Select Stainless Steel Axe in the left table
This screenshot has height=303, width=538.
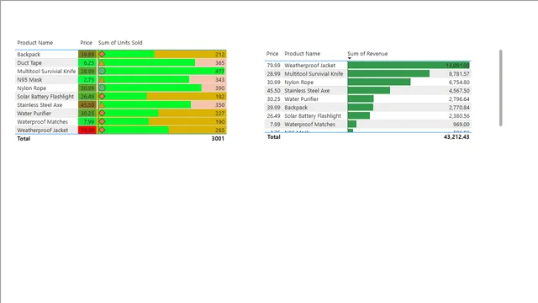click(x=40, y=104)
